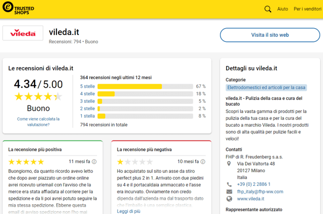
Task: Click the envelope email icon
Action: 229,192
